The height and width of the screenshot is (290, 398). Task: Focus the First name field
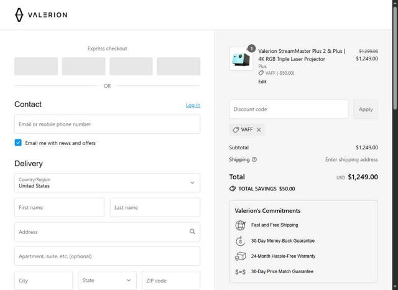(60, 207)
